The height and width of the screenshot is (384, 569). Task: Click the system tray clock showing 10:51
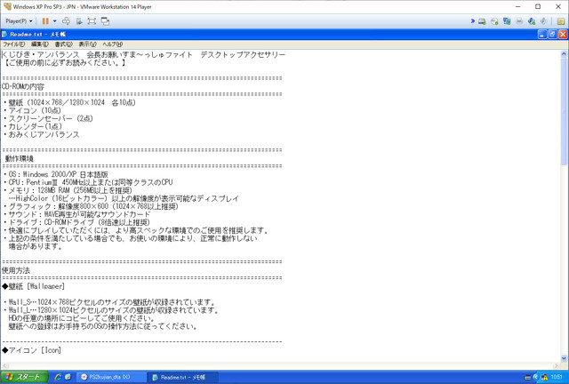[557, 378]
